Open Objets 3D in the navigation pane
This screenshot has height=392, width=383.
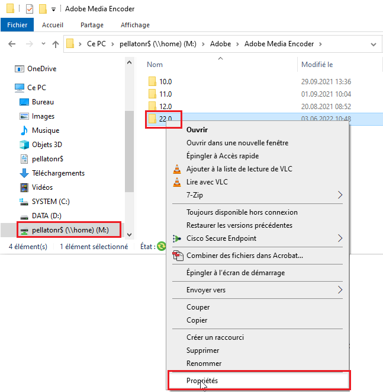(40, 145)
